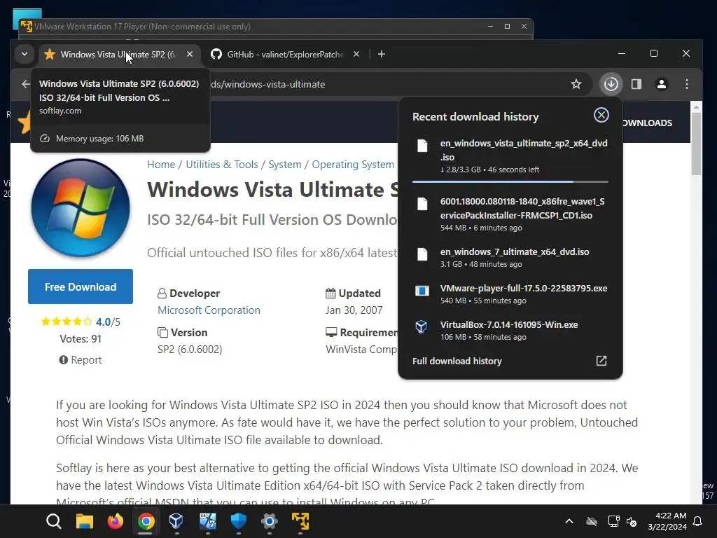Open the 6001.18000 ServicePackInstaller ISO entry

[510, 214]
